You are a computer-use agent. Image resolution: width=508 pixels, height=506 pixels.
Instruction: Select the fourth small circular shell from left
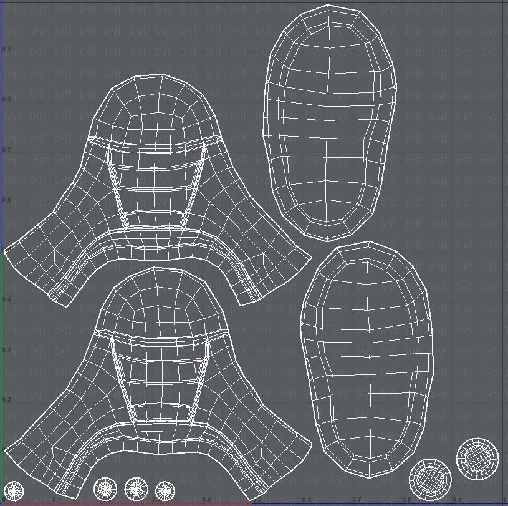pos(165,491)
